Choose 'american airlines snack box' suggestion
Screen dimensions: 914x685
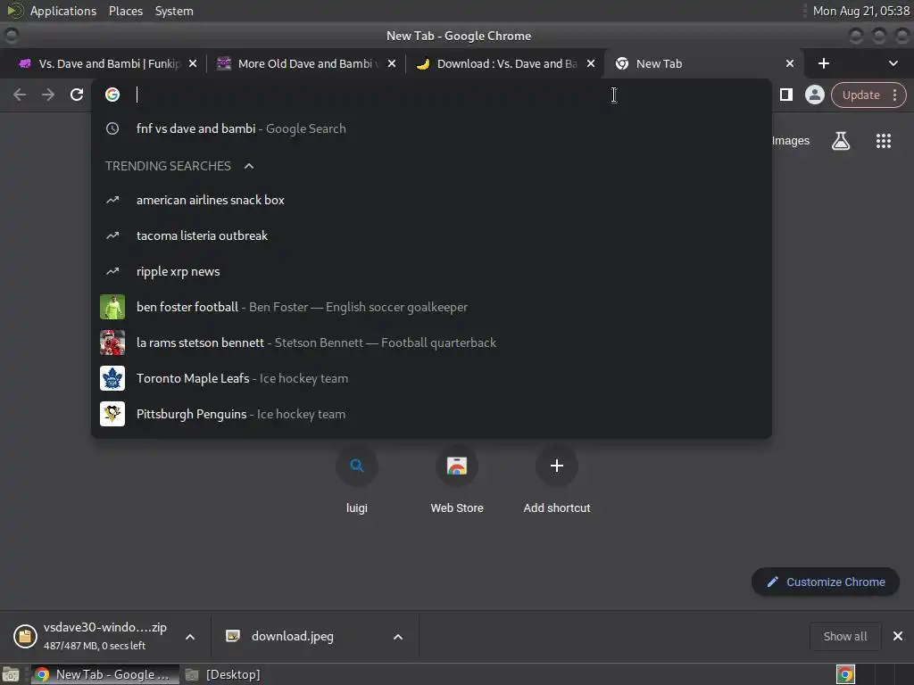coord(431,200)
